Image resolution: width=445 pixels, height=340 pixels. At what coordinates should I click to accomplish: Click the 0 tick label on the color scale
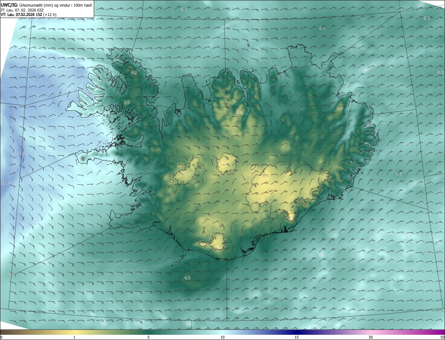(x=1, y=337)
